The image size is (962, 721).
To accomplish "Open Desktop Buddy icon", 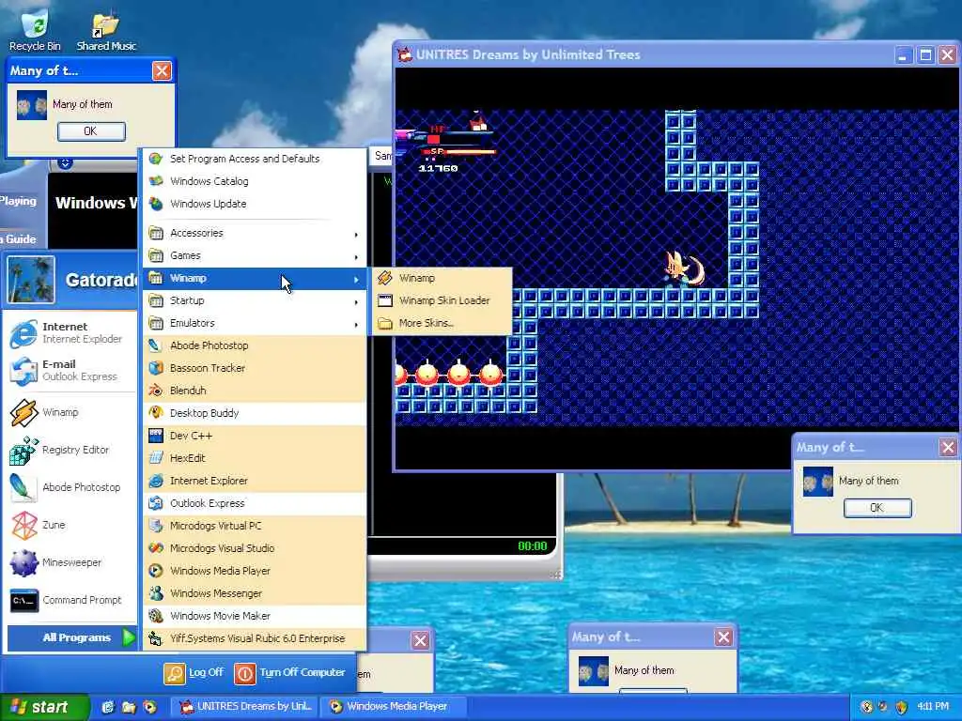I will point(156,413).
